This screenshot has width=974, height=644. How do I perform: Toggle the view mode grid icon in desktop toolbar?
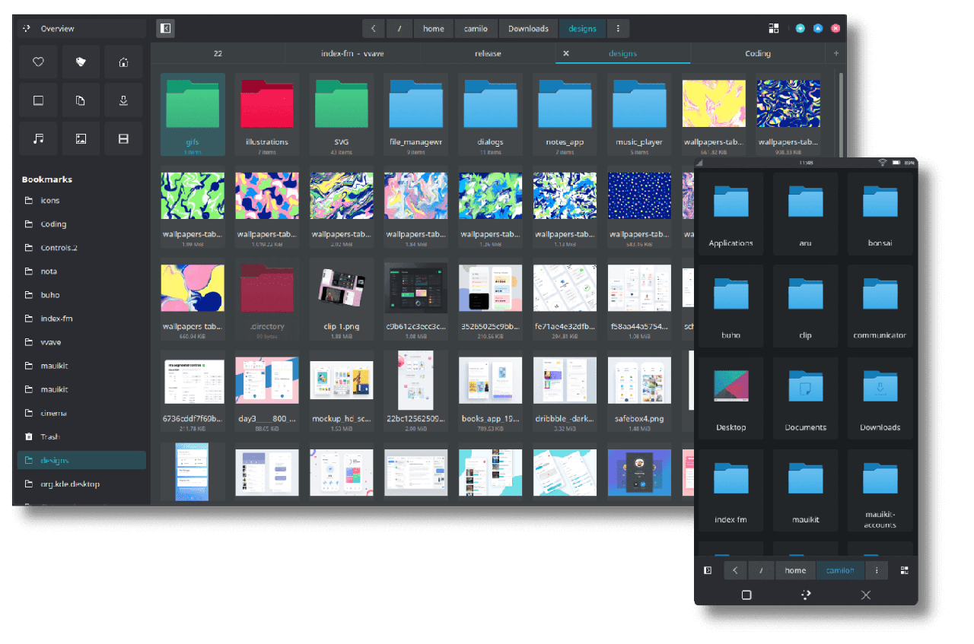pyautogui.click(x=774, y=29)
